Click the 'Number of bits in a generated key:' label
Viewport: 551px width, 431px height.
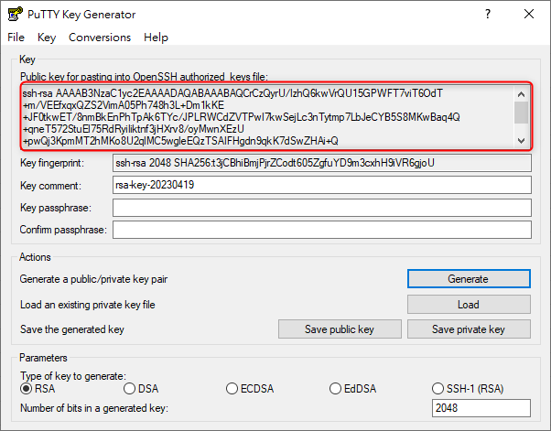[94, 408]
